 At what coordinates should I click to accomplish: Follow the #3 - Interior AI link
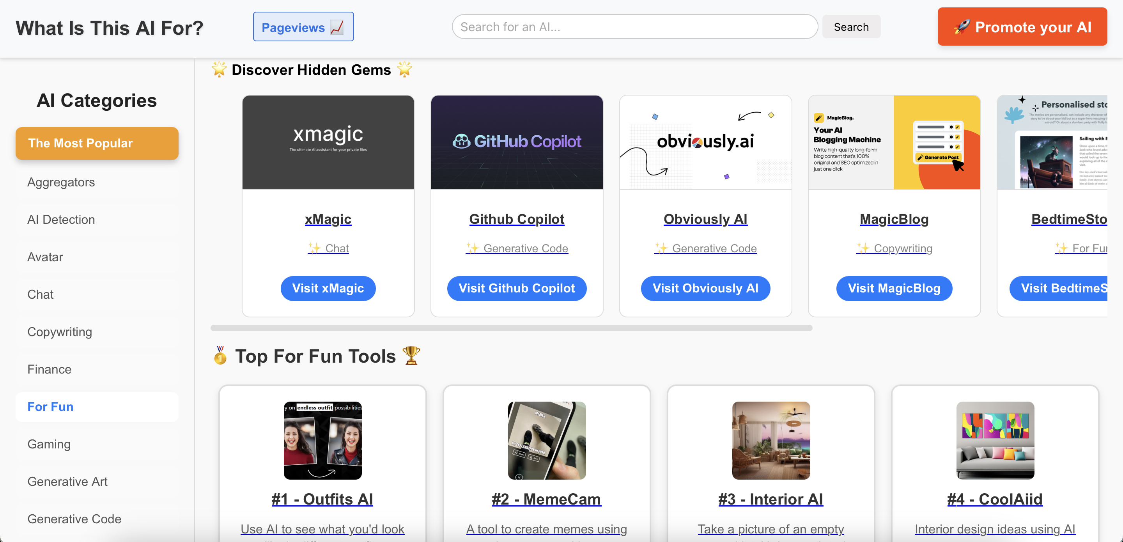click(771, 499)
